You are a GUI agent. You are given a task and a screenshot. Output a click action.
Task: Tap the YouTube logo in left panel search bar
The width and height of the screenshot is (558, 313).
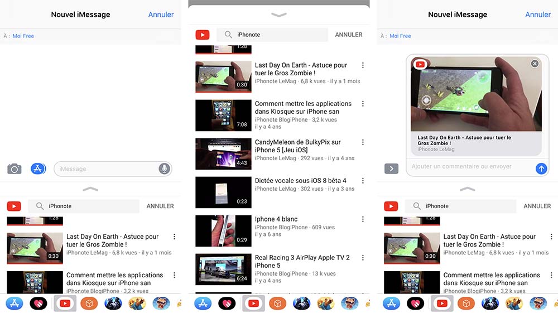[14, 206]
